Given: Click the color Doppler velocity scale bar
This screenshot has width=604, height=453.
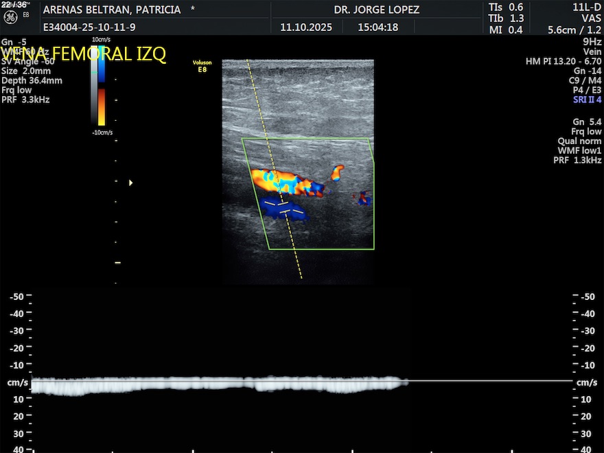Looking at the screenshot, I should click(102, 91).
